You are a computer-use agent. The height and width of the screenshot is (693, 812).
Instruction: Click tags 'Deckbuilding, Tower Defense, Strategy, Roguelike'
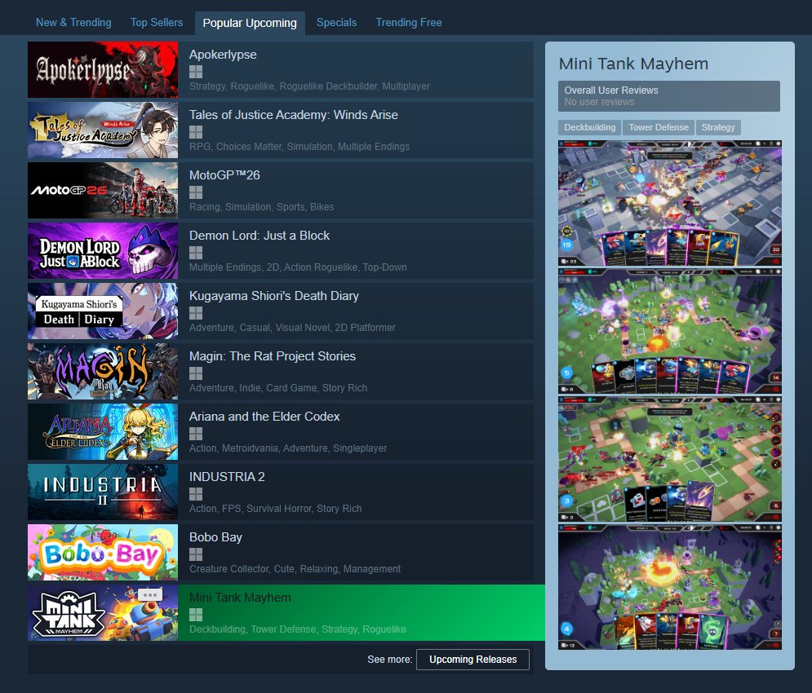coord(298,629)
